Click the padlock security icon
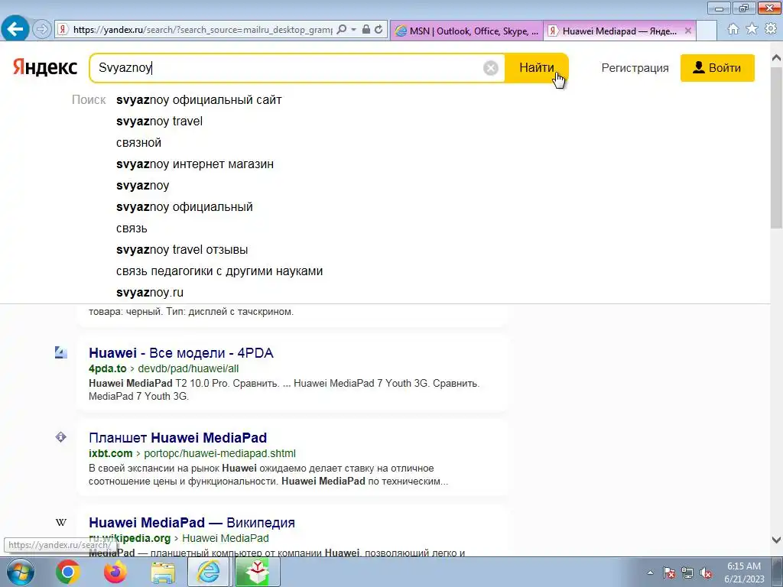 (x=366, y=30)
